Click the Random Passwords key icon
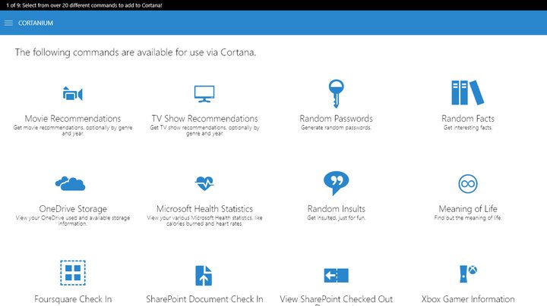547x306 pixels. 336,93
